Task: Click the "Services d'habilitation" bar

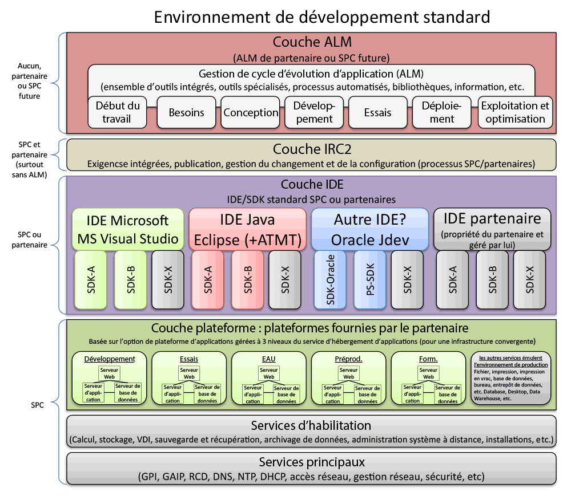Action: 312,431
